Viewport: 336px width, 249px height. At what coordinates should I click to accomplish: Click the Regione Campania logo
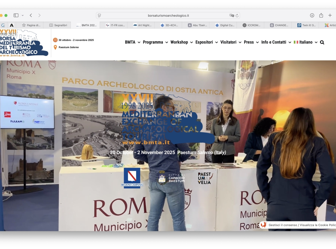pos(132,178)
